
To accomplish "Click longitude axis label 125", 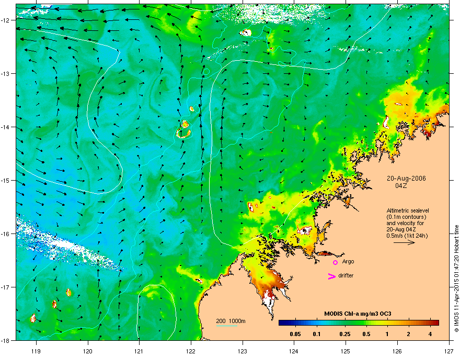I will click(x=346, y=351).
